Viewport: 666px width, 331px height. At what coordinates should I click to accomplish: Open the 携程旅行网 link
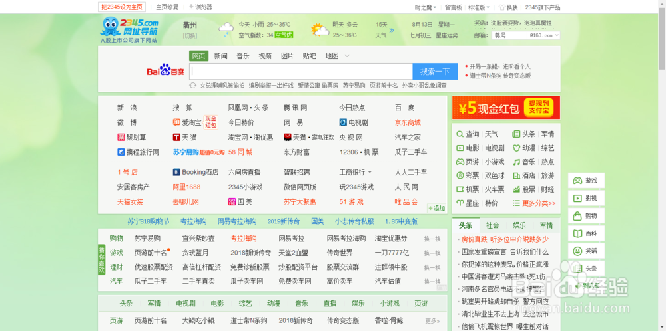point(138,152)
